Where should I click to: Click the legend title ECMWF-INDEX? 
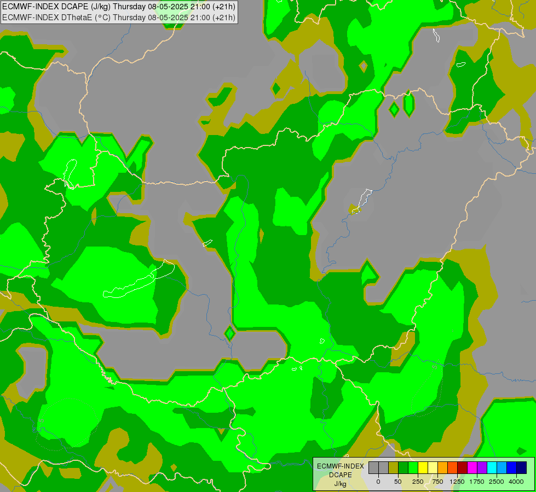pos(341,466)
